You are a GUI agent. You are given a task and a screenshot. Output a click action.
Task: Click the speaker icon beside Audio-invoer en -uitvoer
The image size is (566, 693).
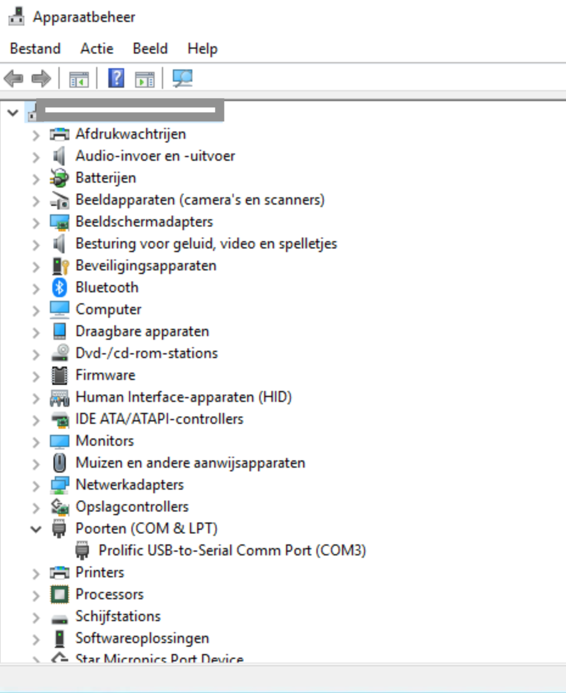(x=59, y=156)
